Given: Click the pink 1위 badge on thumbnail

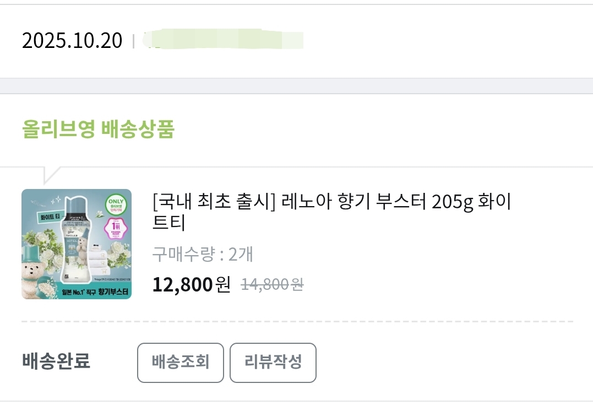Looking at the screenshot, I should click(x=115, y=225).
